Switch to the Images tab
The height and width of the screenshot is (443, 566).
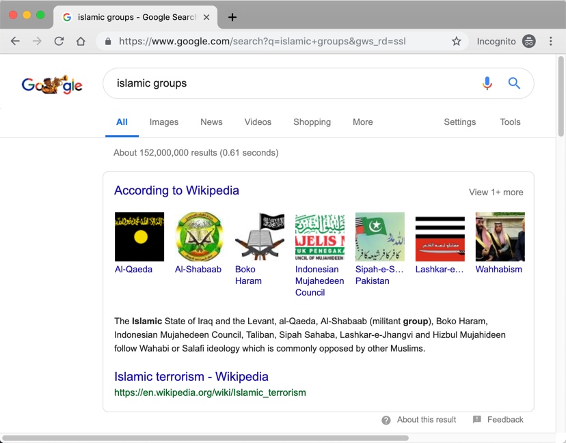(164, 122)
